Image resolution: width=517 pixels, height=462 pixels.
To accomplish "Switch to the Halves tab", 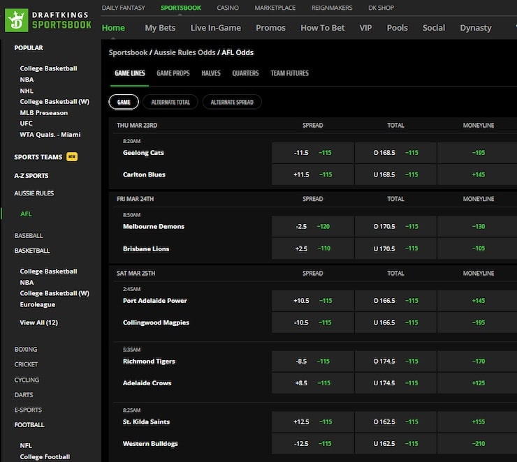I will pos(211,73).
